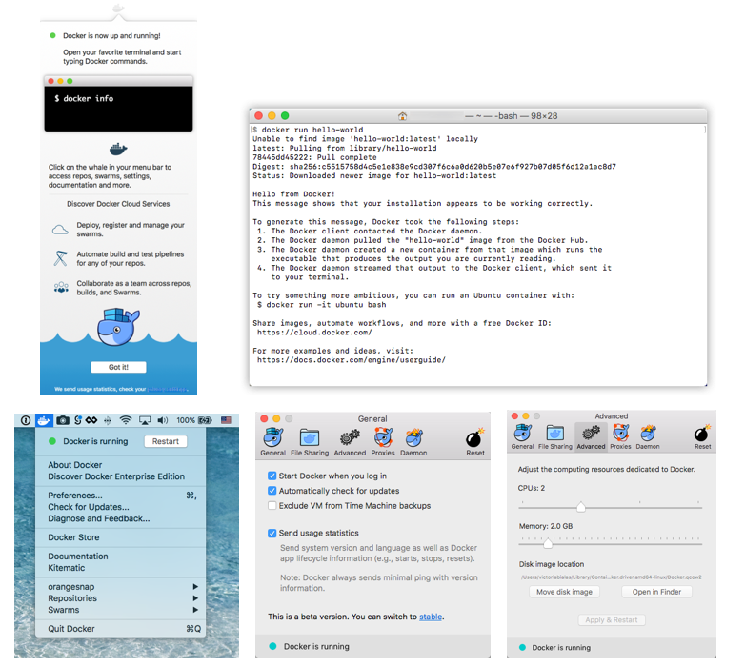Viewport: 745px width, 668px height.
Task: Open Documentation from the Docker menu
Action: point(121,556)
